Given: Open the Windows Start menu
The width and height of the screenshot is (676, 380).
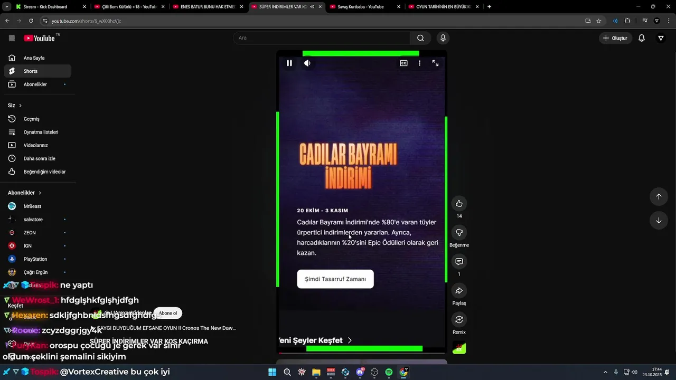Looking at the screenshot, I should 273,372.
